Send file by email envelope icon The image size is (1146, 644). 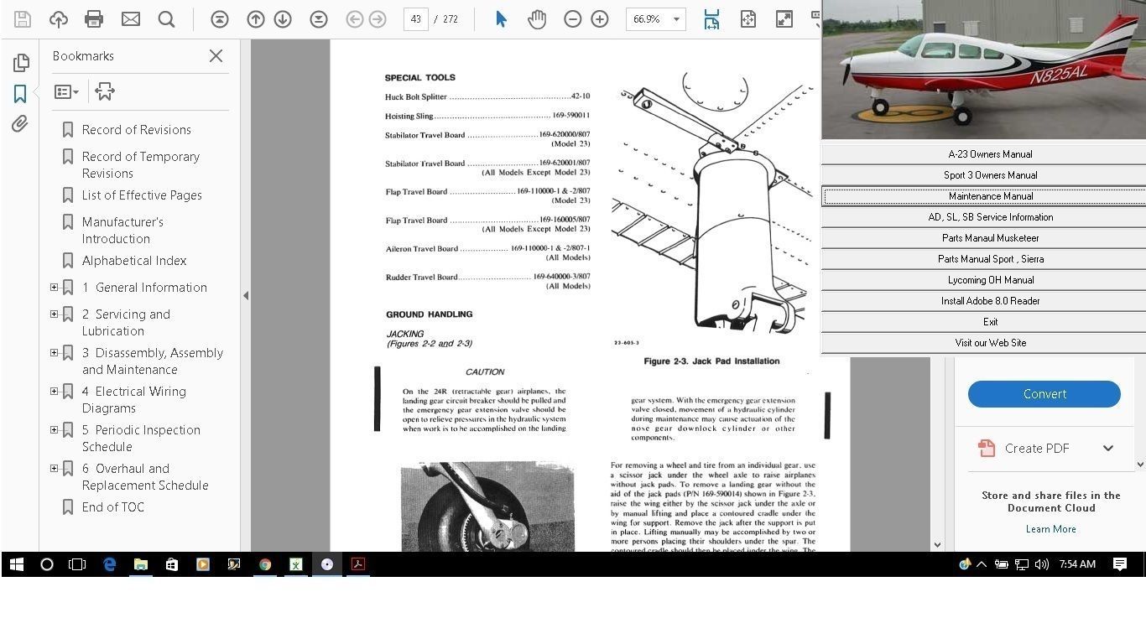click(131, 18)
